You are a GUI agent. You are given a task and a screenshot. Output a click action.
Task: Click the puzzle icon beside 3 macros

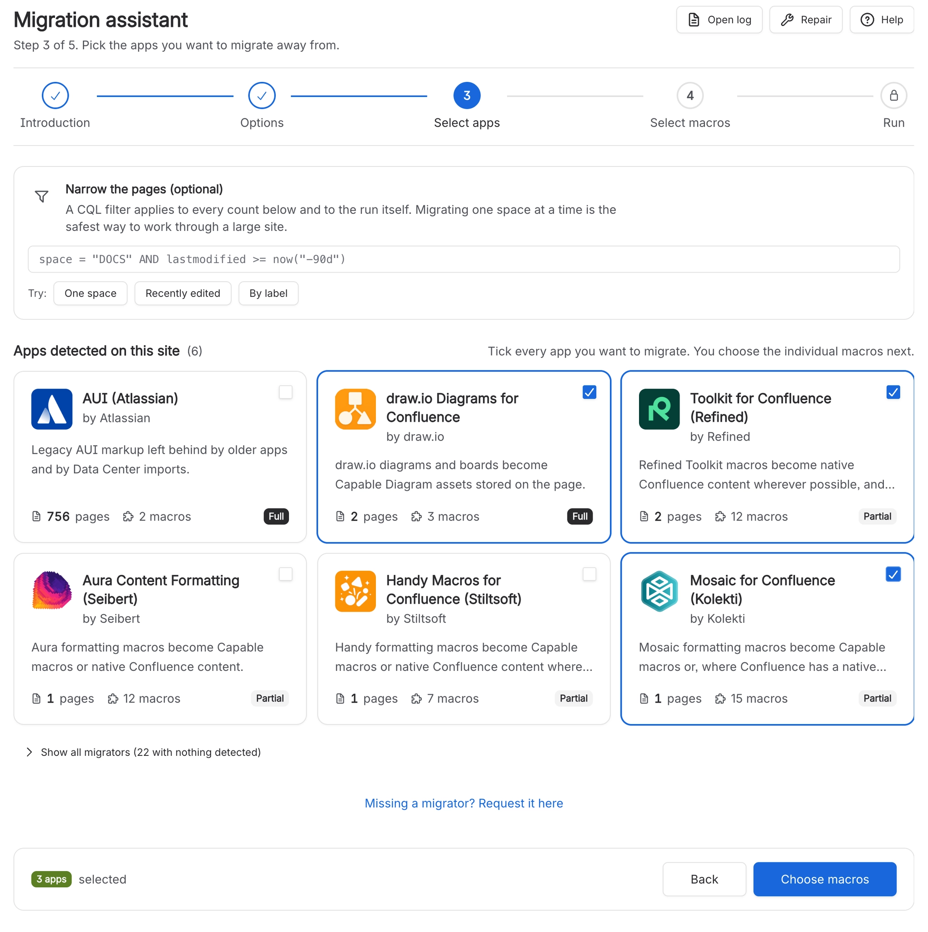(x=416, y=517)
